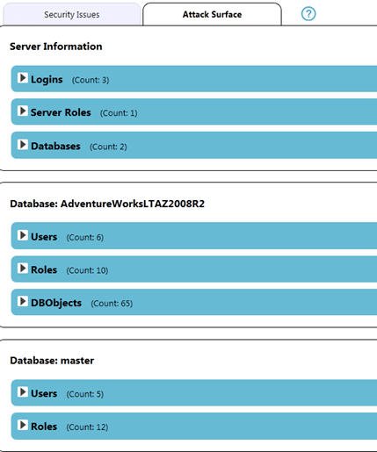The width and height of the screenshot is (377, 452).
Task: Open the help question mark icon
Action: click(x=308, y=14)
